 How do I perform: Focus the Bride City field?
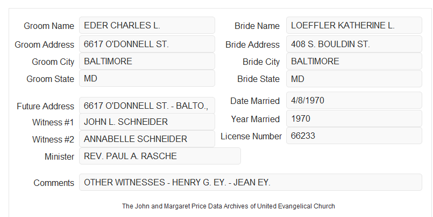(354, 61)
